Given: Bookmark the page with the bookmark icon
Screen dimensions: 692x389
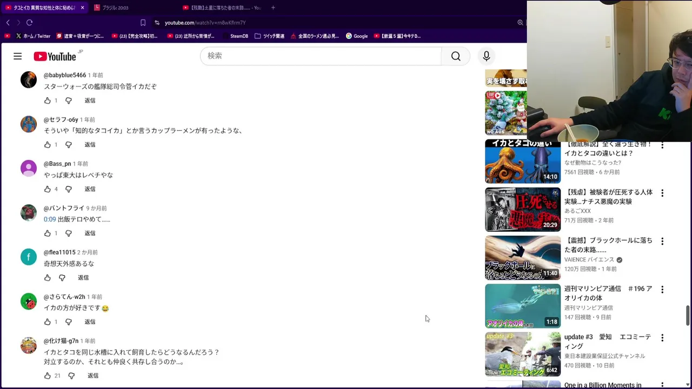Looking at the screenshot, I should pos(143,23).
